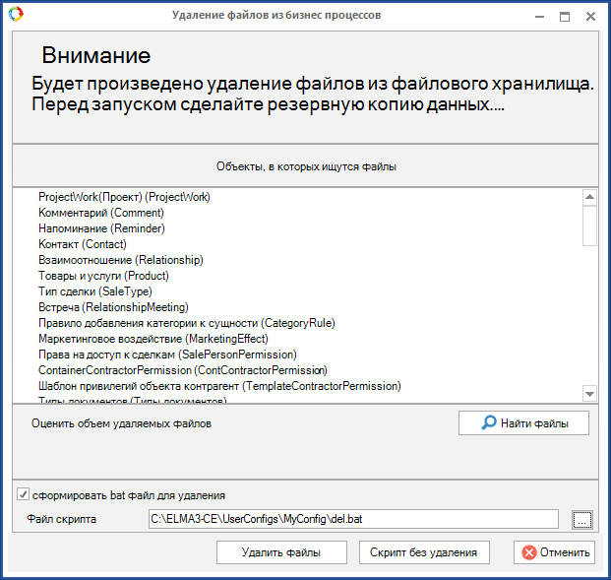Click the magnifier icon on Найти файлы

point(489,422)
